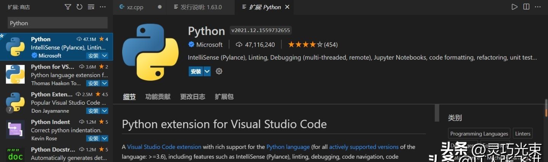Click the unsaved dot on xz.cpp tab
Screen dimensions: 548x162
(159, 7)
